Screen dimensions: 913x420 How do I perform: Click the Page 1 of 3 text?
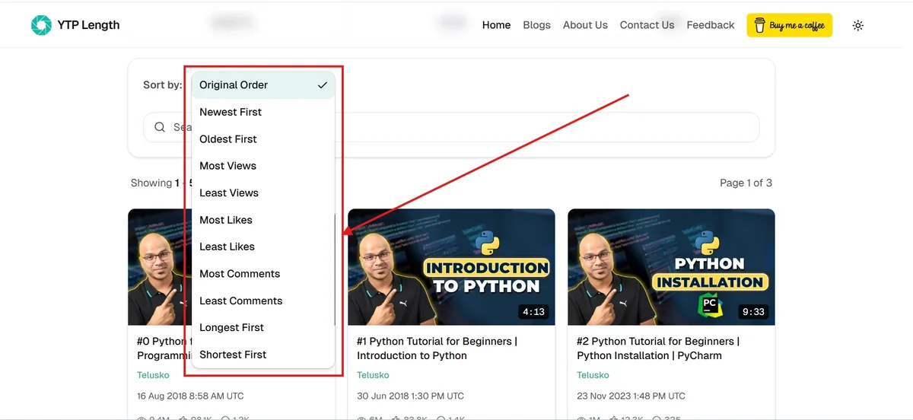coord(746,183)
